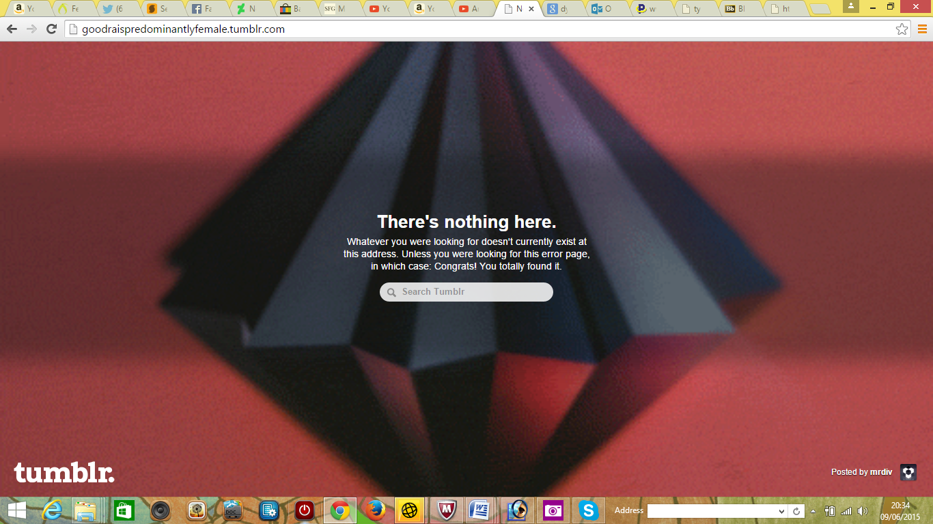Show hidden system tray icons

(813, 511)
